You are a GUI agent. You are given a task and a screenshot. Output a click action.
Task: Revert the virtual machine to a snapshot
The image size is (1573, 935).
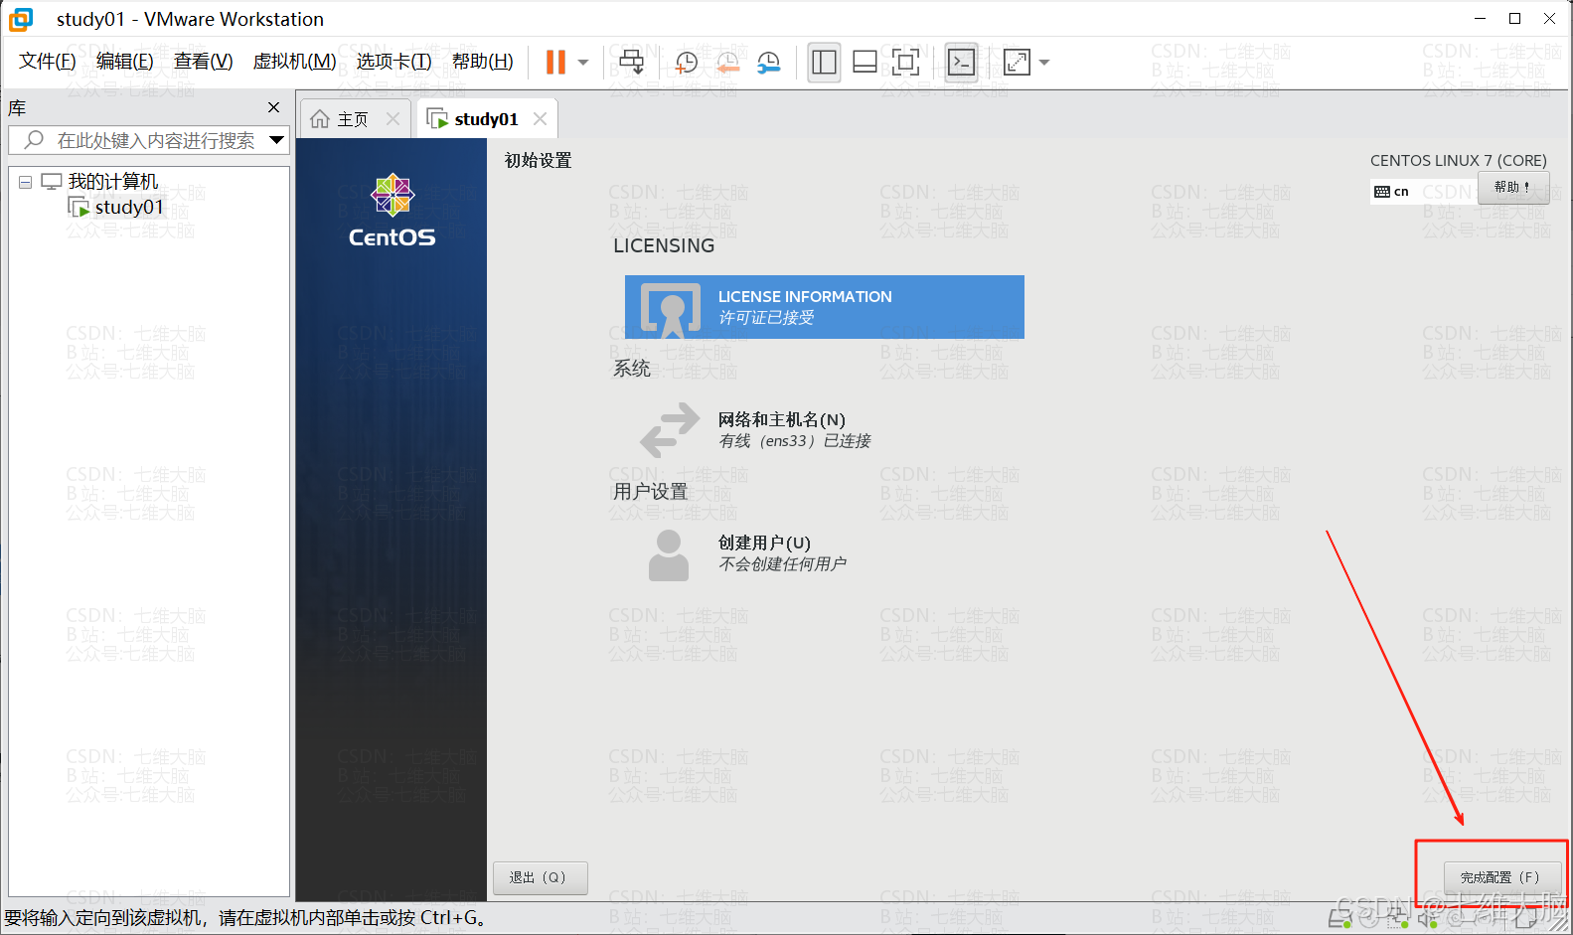click(x=727, y=63)
